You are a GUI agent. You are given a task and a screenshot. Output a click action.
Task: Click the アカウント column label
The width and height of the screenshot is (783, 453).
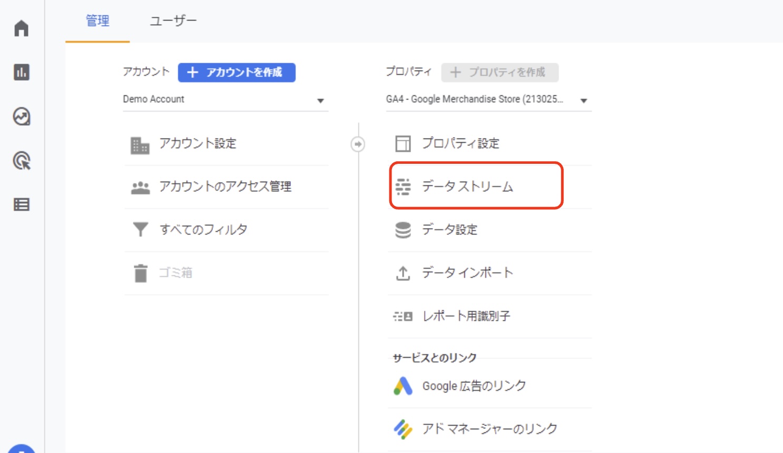pyautogui.click(x=146, y=72)
